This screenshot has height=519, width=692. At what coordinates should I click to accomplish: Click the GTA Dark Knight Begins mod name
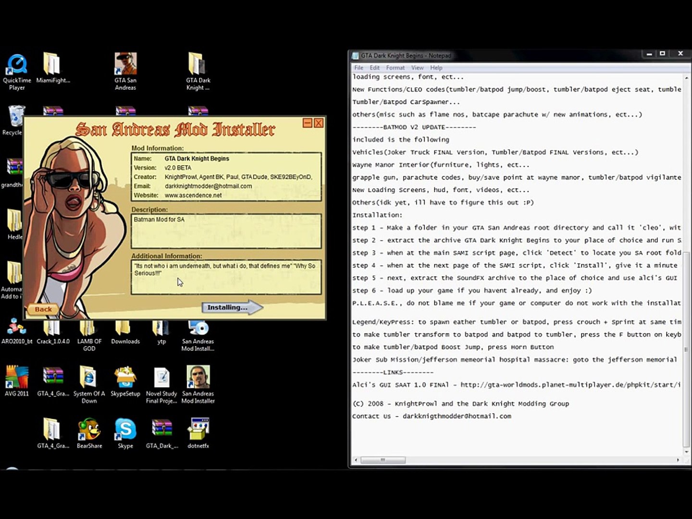point(197,159)
